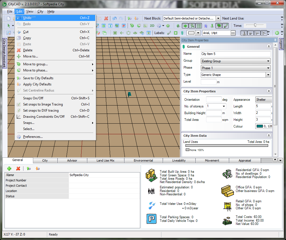Screen dimensions: 286x240
Task: Open City Design Assistant side panel
Action: coord(4,53)
